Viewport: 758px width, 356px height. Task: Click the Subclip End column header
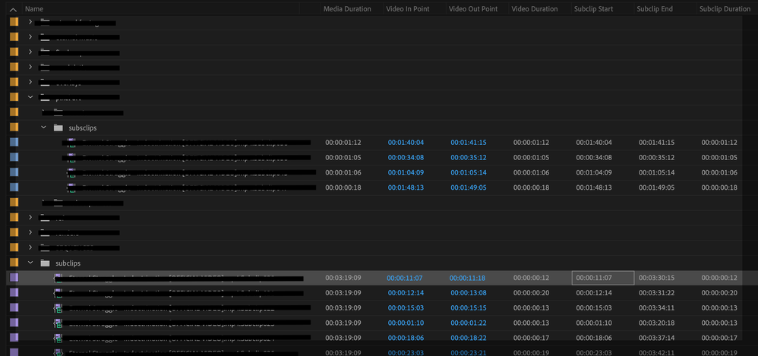655,9
